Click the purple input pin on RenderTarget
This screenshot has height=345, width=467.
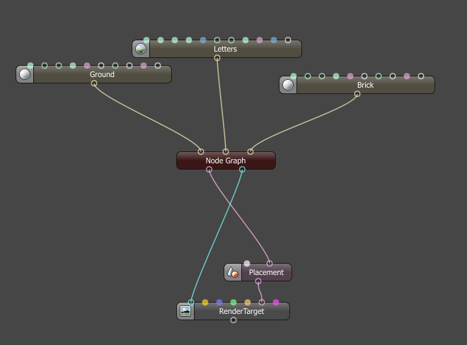[x=219, y=303]
